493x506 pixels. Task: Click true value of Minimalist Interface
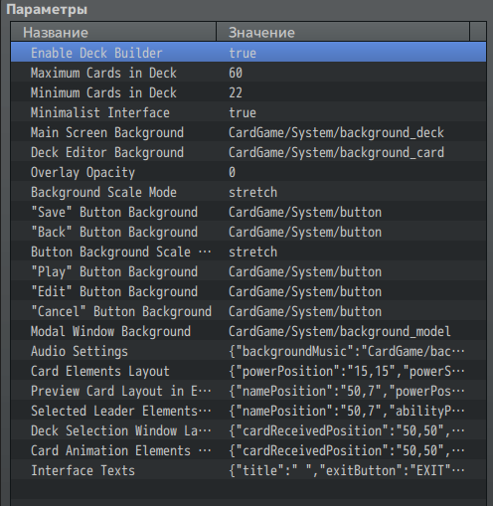(x=243, y=112)
